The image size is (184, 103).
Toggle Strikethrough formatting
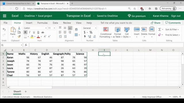tap(43, 32)
